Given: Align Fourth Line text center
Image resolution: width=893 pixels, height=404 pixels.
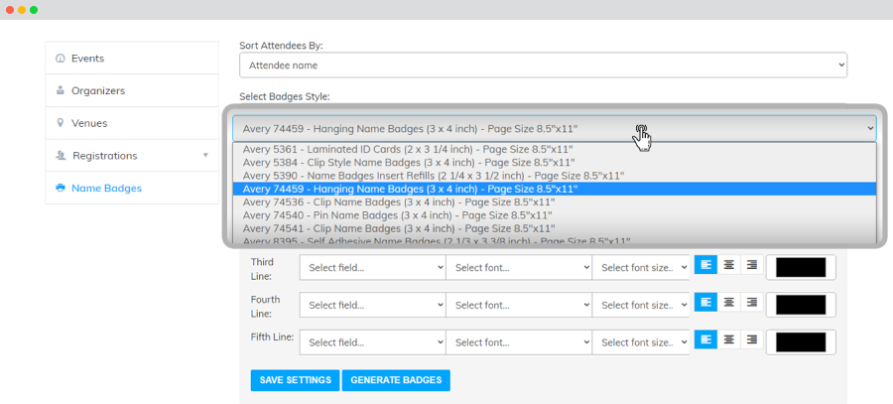Looking at the screenshot, I should [728, 302].
